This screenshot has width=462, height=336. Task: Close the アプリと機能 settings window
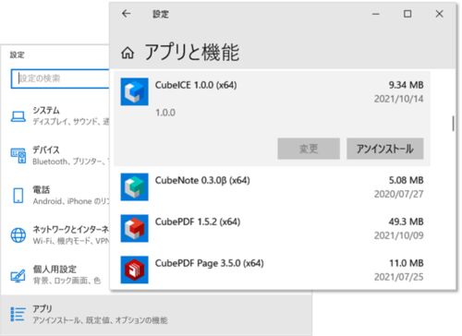pyautogui.click(x=439, y=14)
